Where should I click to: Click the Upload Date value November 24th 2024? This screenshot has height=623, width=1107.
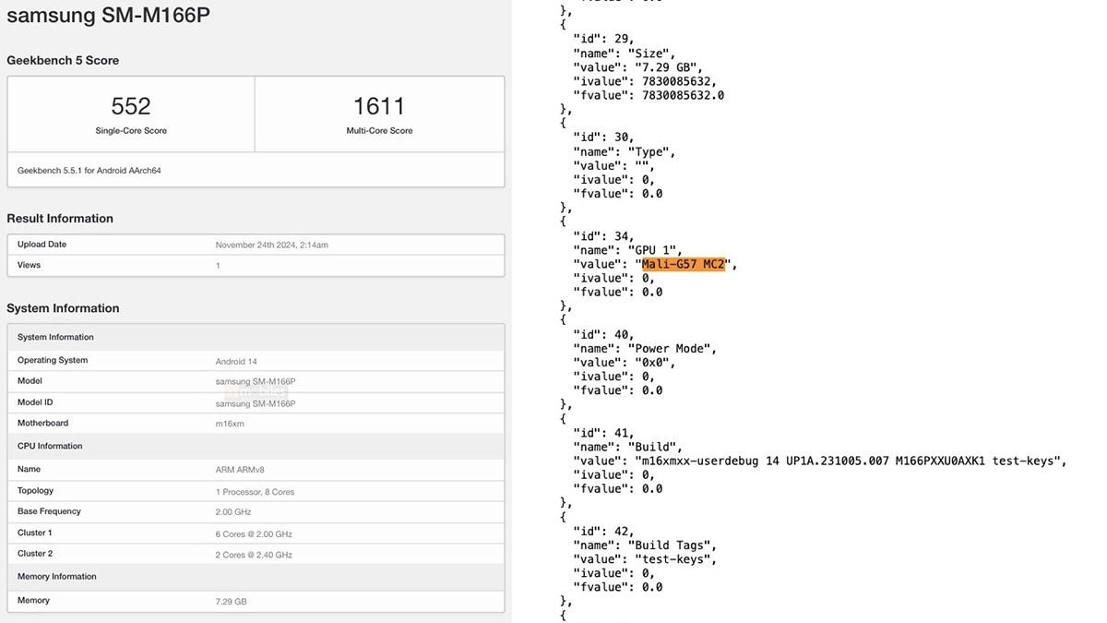pyautogui.click(x=271, y=246)
